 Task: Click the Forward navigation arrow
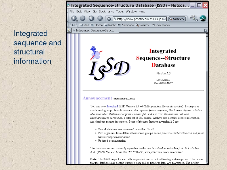[83, 18]
